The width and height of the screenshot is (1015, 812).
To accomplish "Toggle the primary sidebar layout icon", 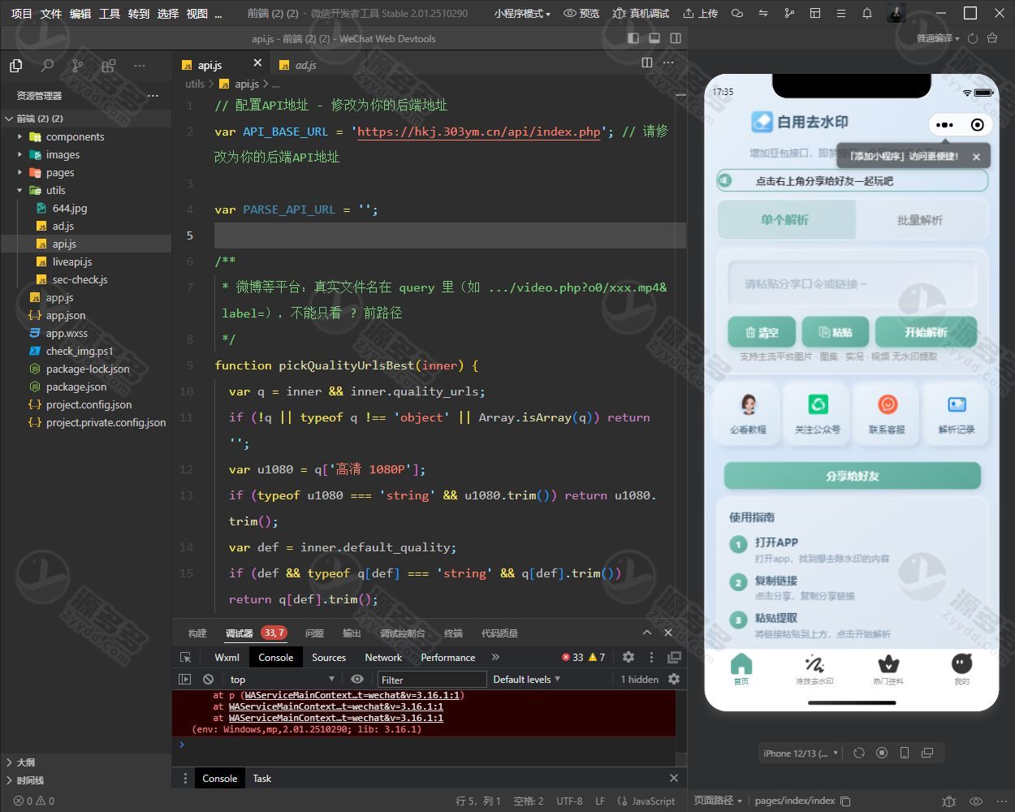I will (633, 38).
